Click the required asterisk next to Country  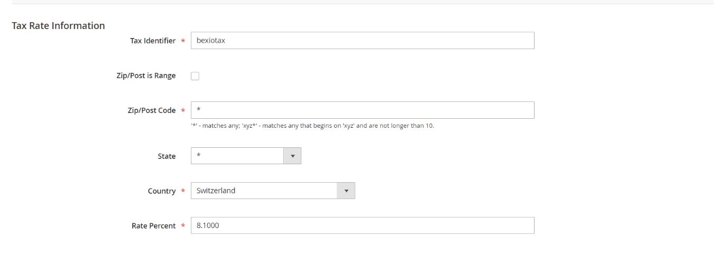point(183,192)
